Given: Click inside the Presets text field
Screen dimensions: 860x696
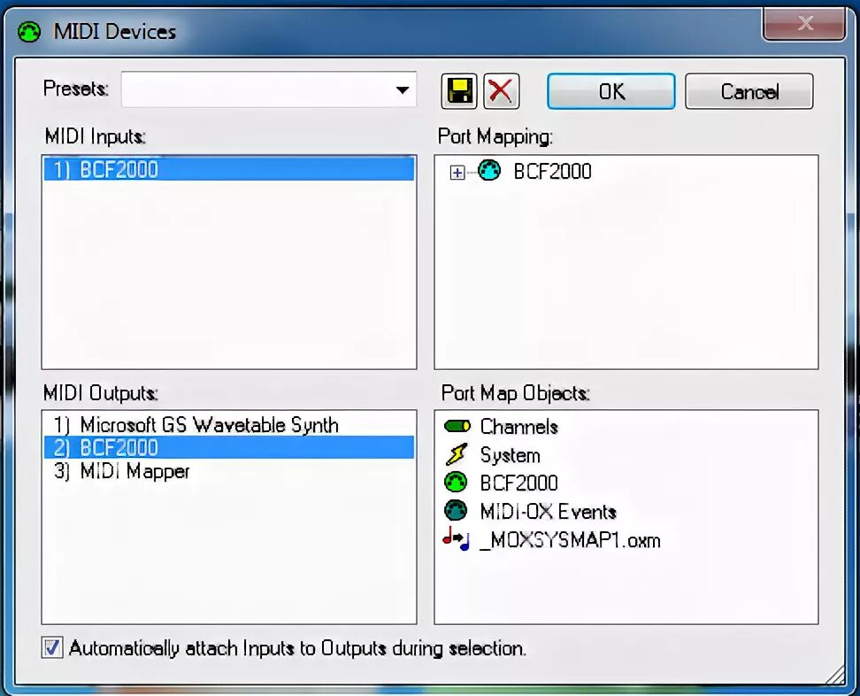Looking at the screenshot, I should [248, 89].
